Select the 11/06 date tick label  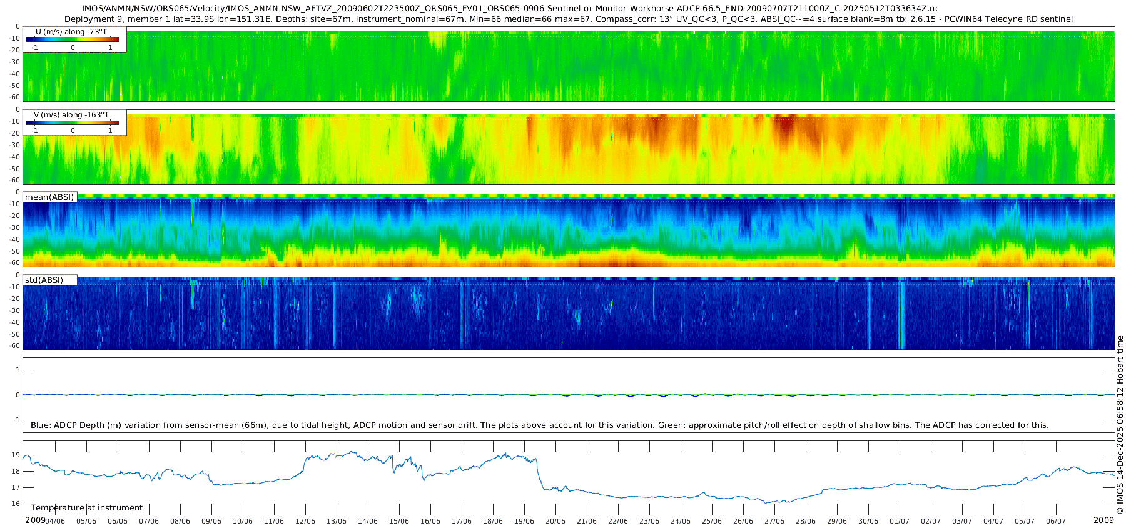pos(274,521)
